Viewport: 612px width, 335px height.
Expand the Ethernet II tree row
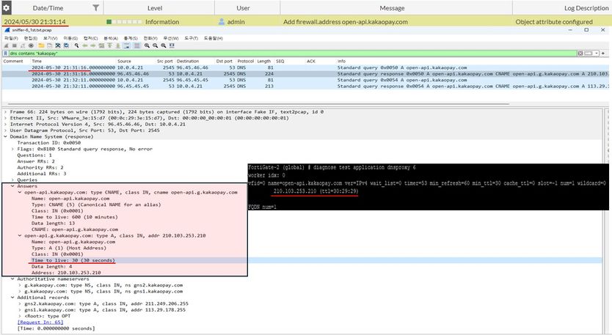click(5, 118)
